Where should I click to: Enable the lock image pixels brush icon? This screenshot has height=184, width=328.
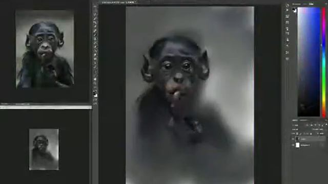[301, 134]
